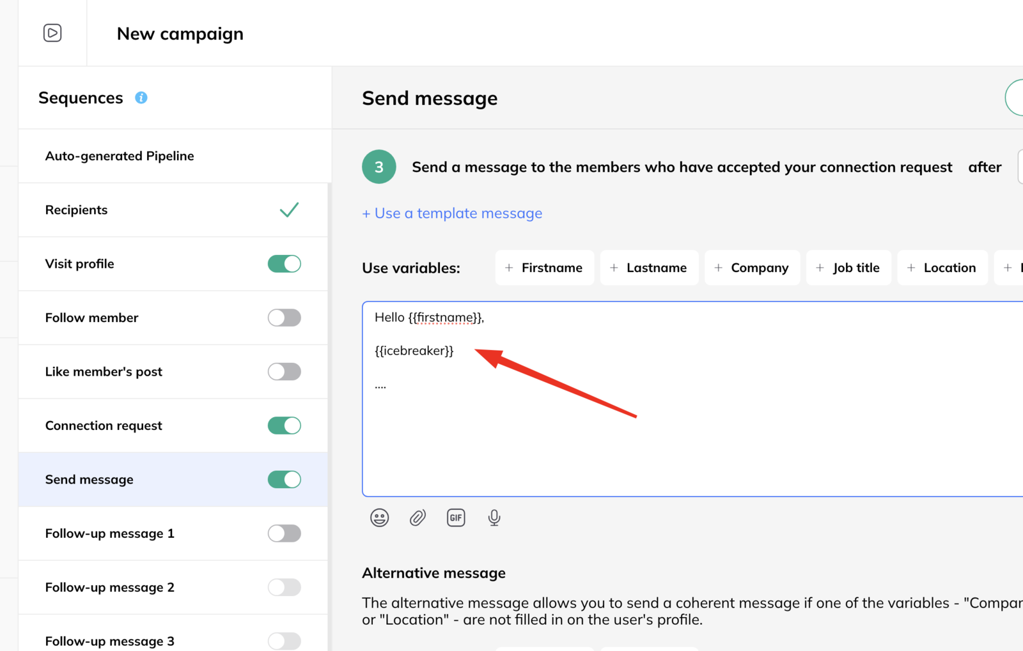
Task: Enable Follow-up message 1 toggle
Action: point(285,533)
